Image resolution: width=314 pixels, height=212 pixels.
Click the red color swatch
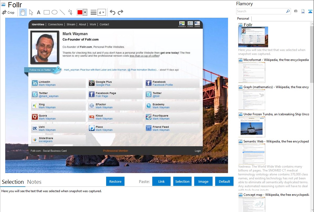pos(80,12)
